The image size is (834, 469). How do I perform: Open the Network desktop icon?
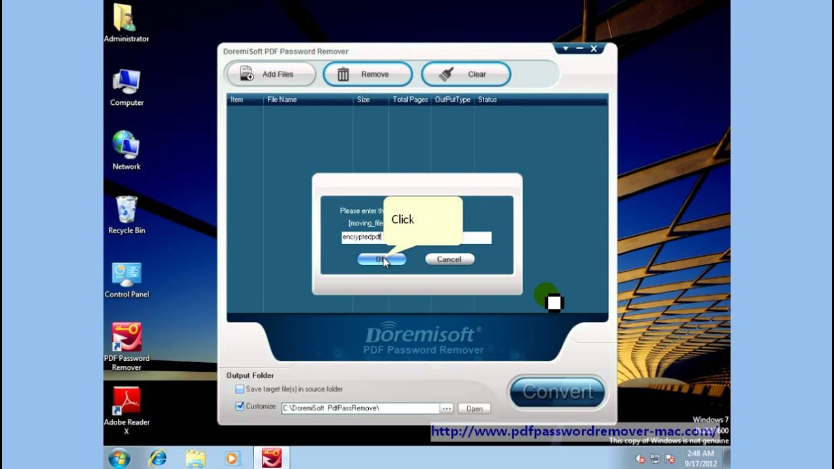tap(126, 150)
